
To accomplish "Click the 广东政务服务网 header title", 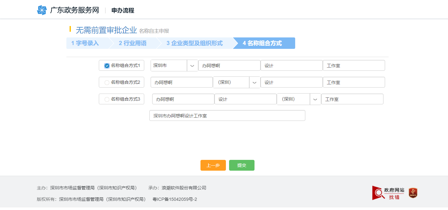I will point(75,10).
